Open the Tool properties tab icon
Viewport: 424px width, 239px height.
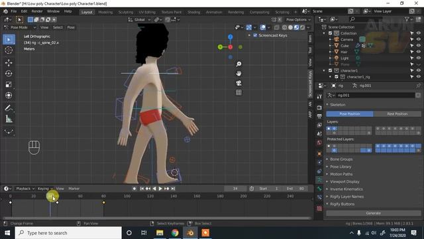coord(319,96)
